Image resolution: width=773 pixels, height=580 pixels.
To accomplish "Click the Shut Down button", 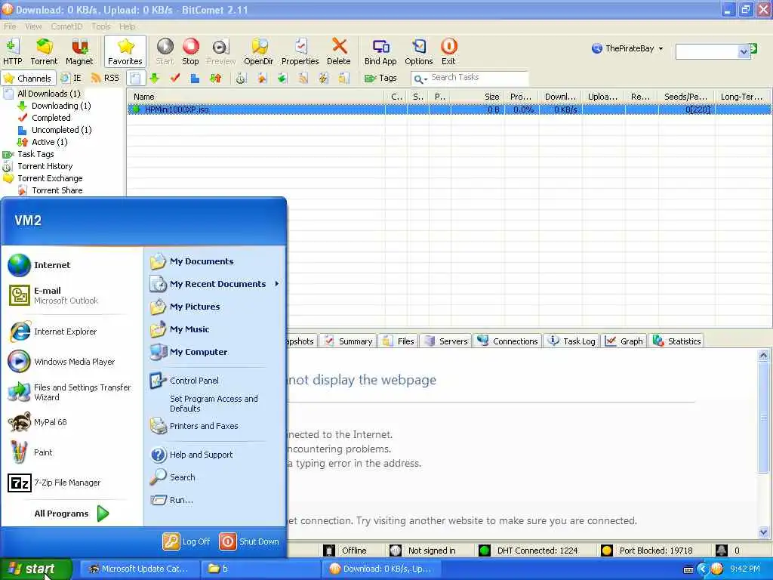I will [249, 541].
